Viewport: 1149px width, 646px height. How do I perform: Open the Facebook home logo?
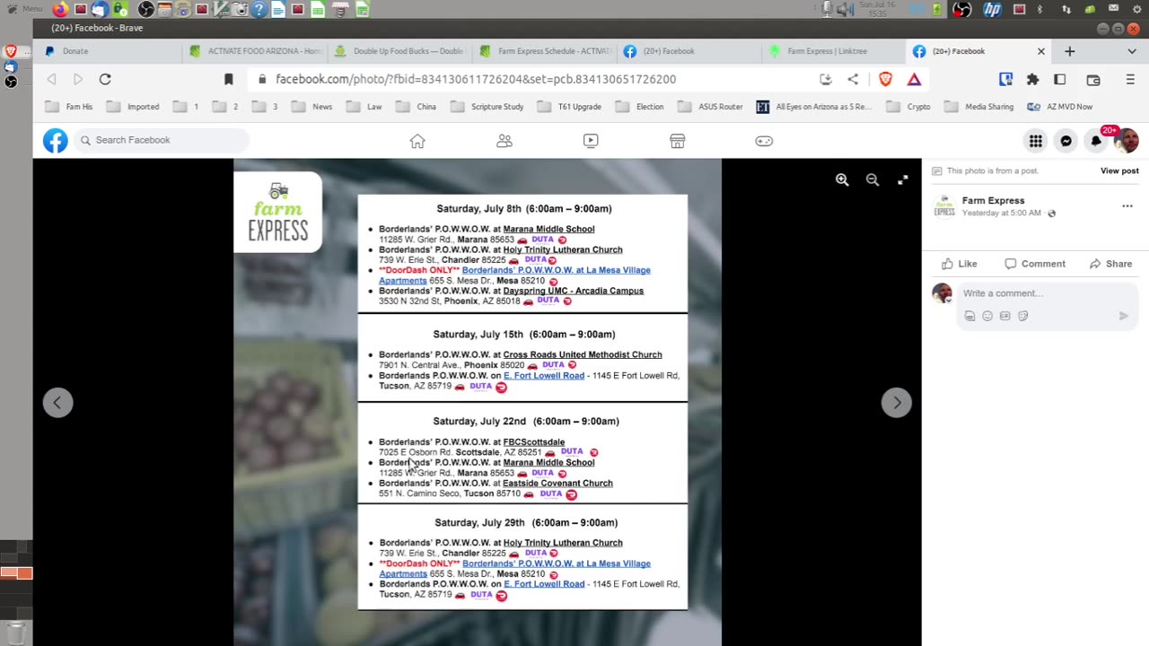[x=56, y=140]
